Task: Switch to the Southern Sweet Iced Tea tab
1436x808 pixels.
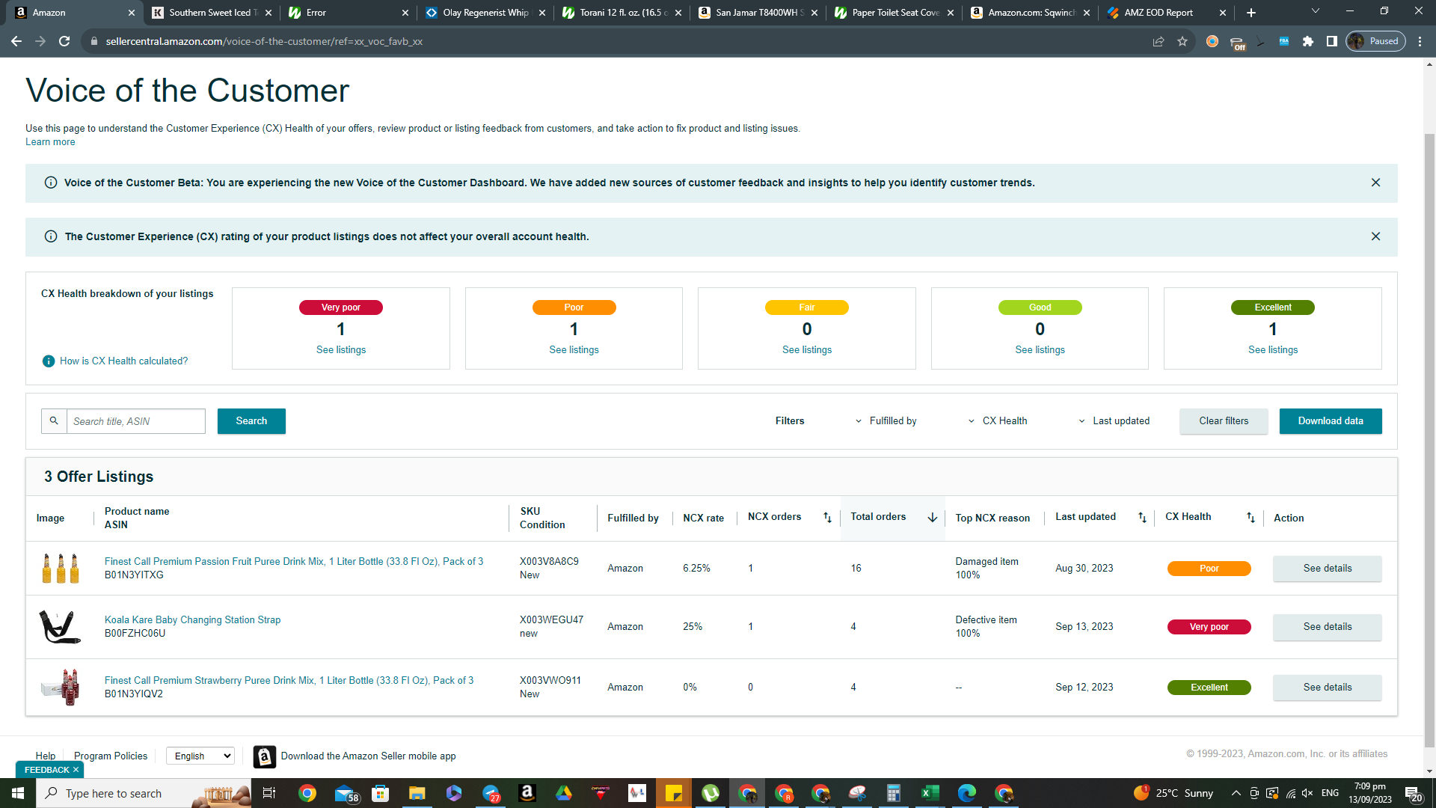Action: [212, 13]
